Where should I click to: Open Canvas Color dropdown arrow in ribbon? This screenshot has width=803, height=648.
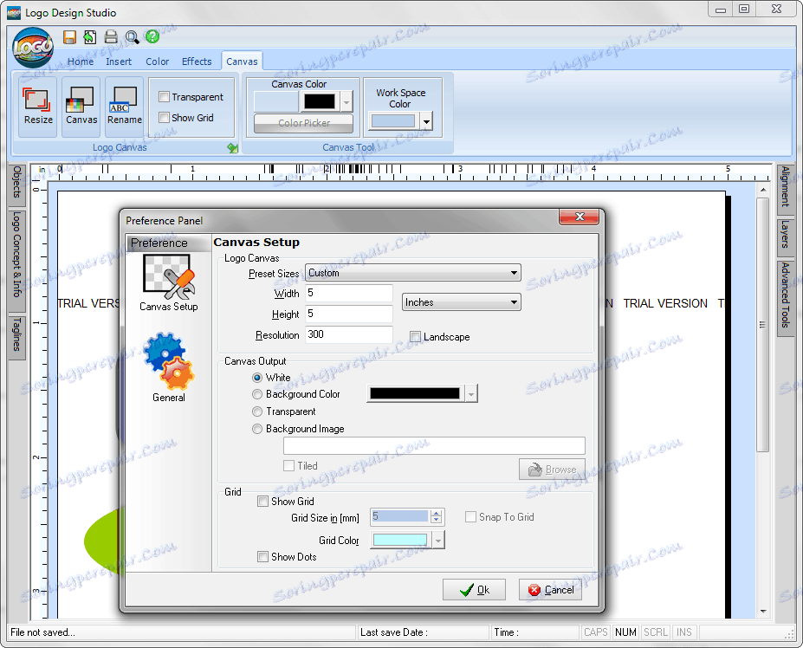(346, 102)
